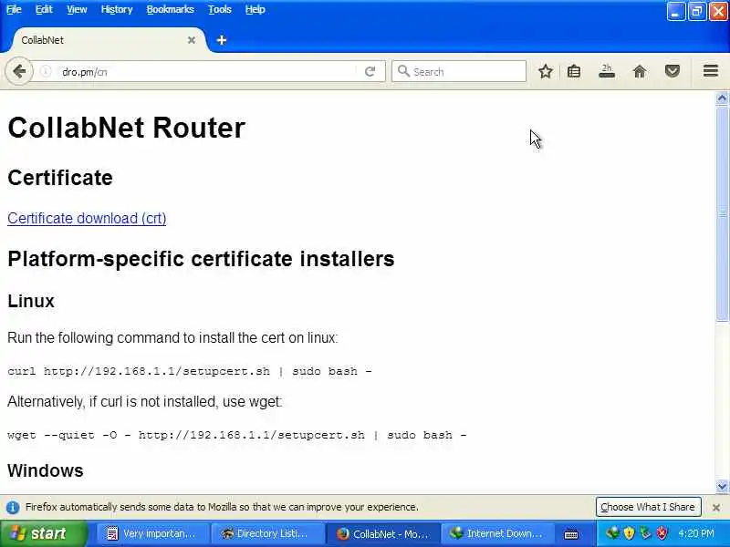Image resolution: width=730 pixels, height=547 pixels.
Task: Go to the Firefox home page
Action: tap(640, 72)
